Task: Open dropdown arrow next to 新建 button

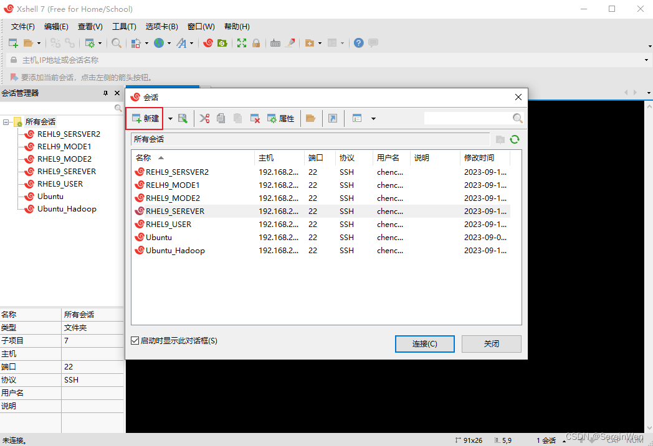Action: point(170,118)
